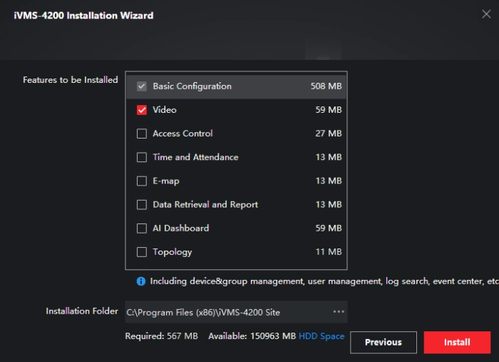Click the E-map label text
The height and width of the screenshot is (362, 499).
(166, 181)
